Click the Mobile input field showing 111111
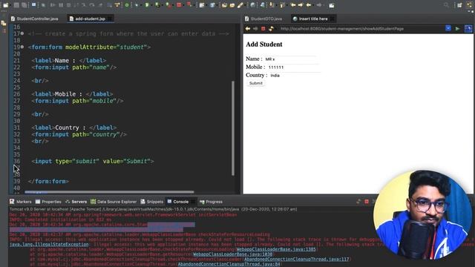Image resolution: width=475 pixels, height=267 pixels. point(294,67)
